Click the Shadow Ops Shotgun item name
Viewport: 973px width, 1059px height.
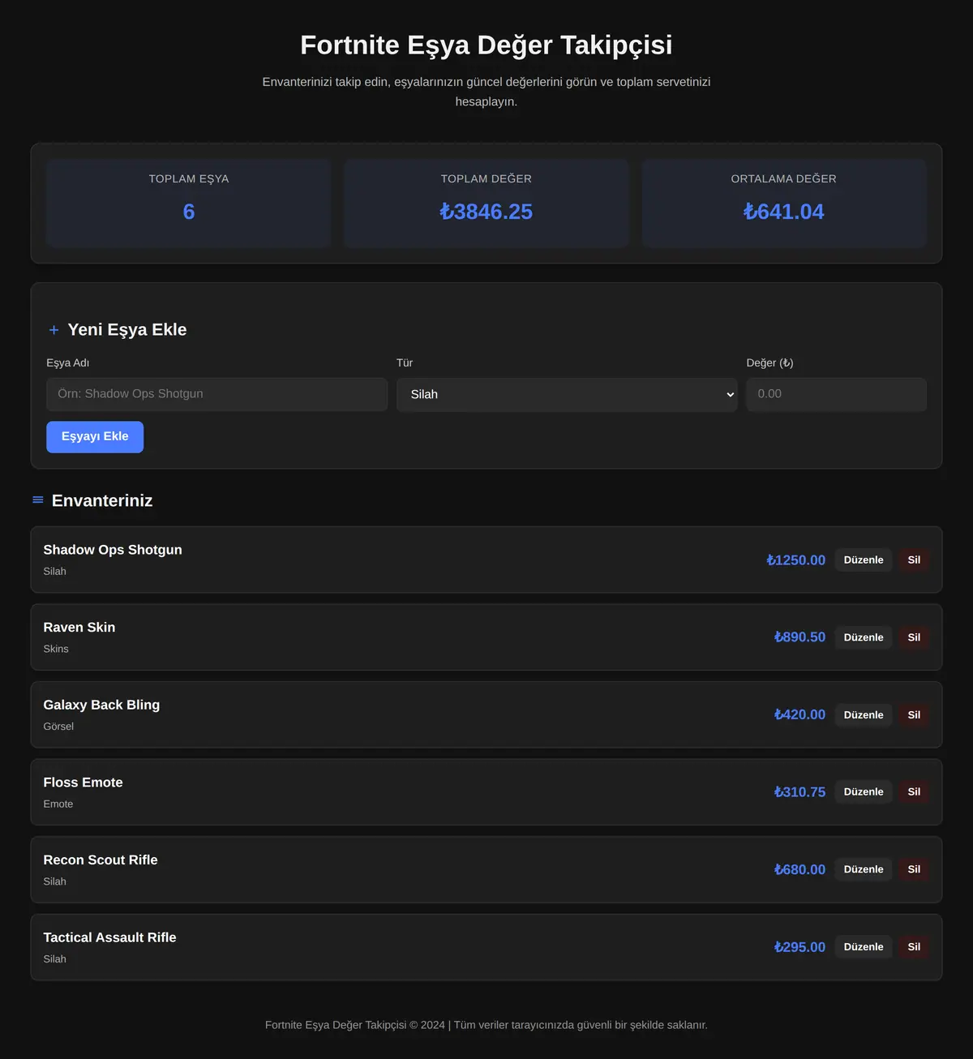tap(113, 550)
